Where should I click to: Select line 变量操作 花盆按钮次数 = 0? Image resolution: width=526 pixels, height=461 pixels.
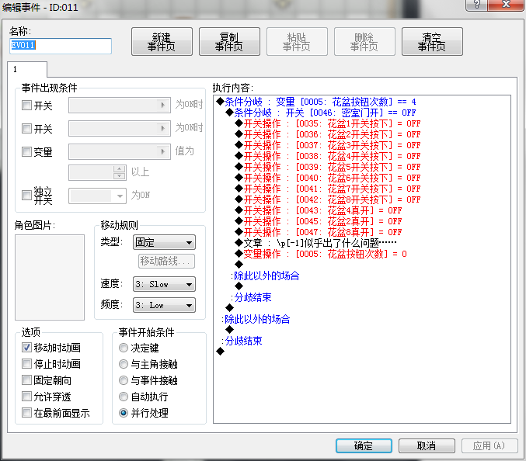click(321, 254)
